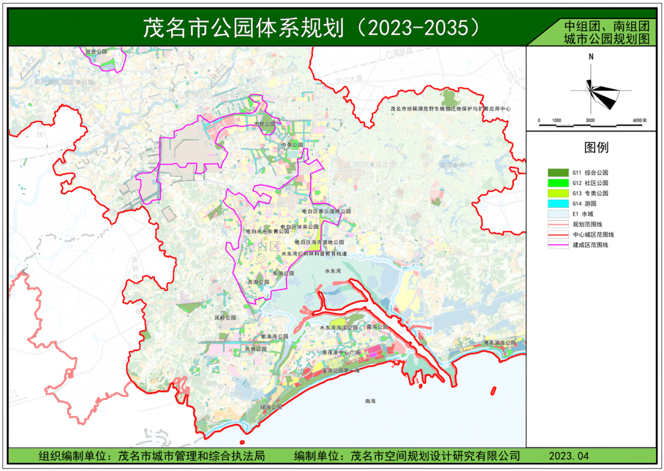Click the footer 茂名市空间规划设计研究有限公司

[x=435, y=456]
